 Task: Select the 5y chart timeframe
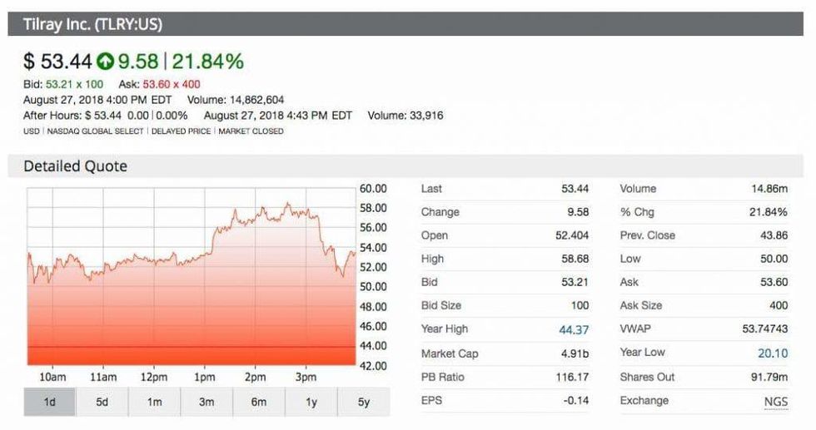pyautogui.click(x=363, y=402)
